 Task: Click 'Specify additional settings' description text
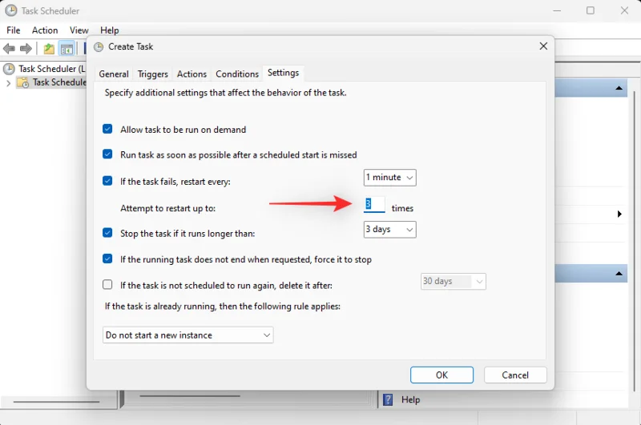(225, 93)
